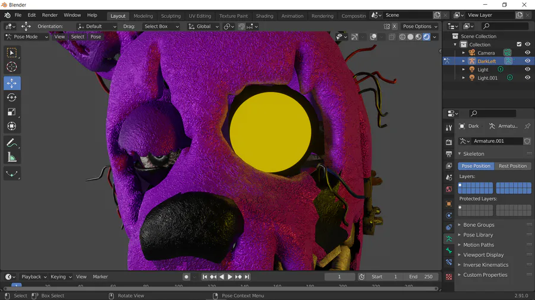Select the Scale tool

(12, 112)
